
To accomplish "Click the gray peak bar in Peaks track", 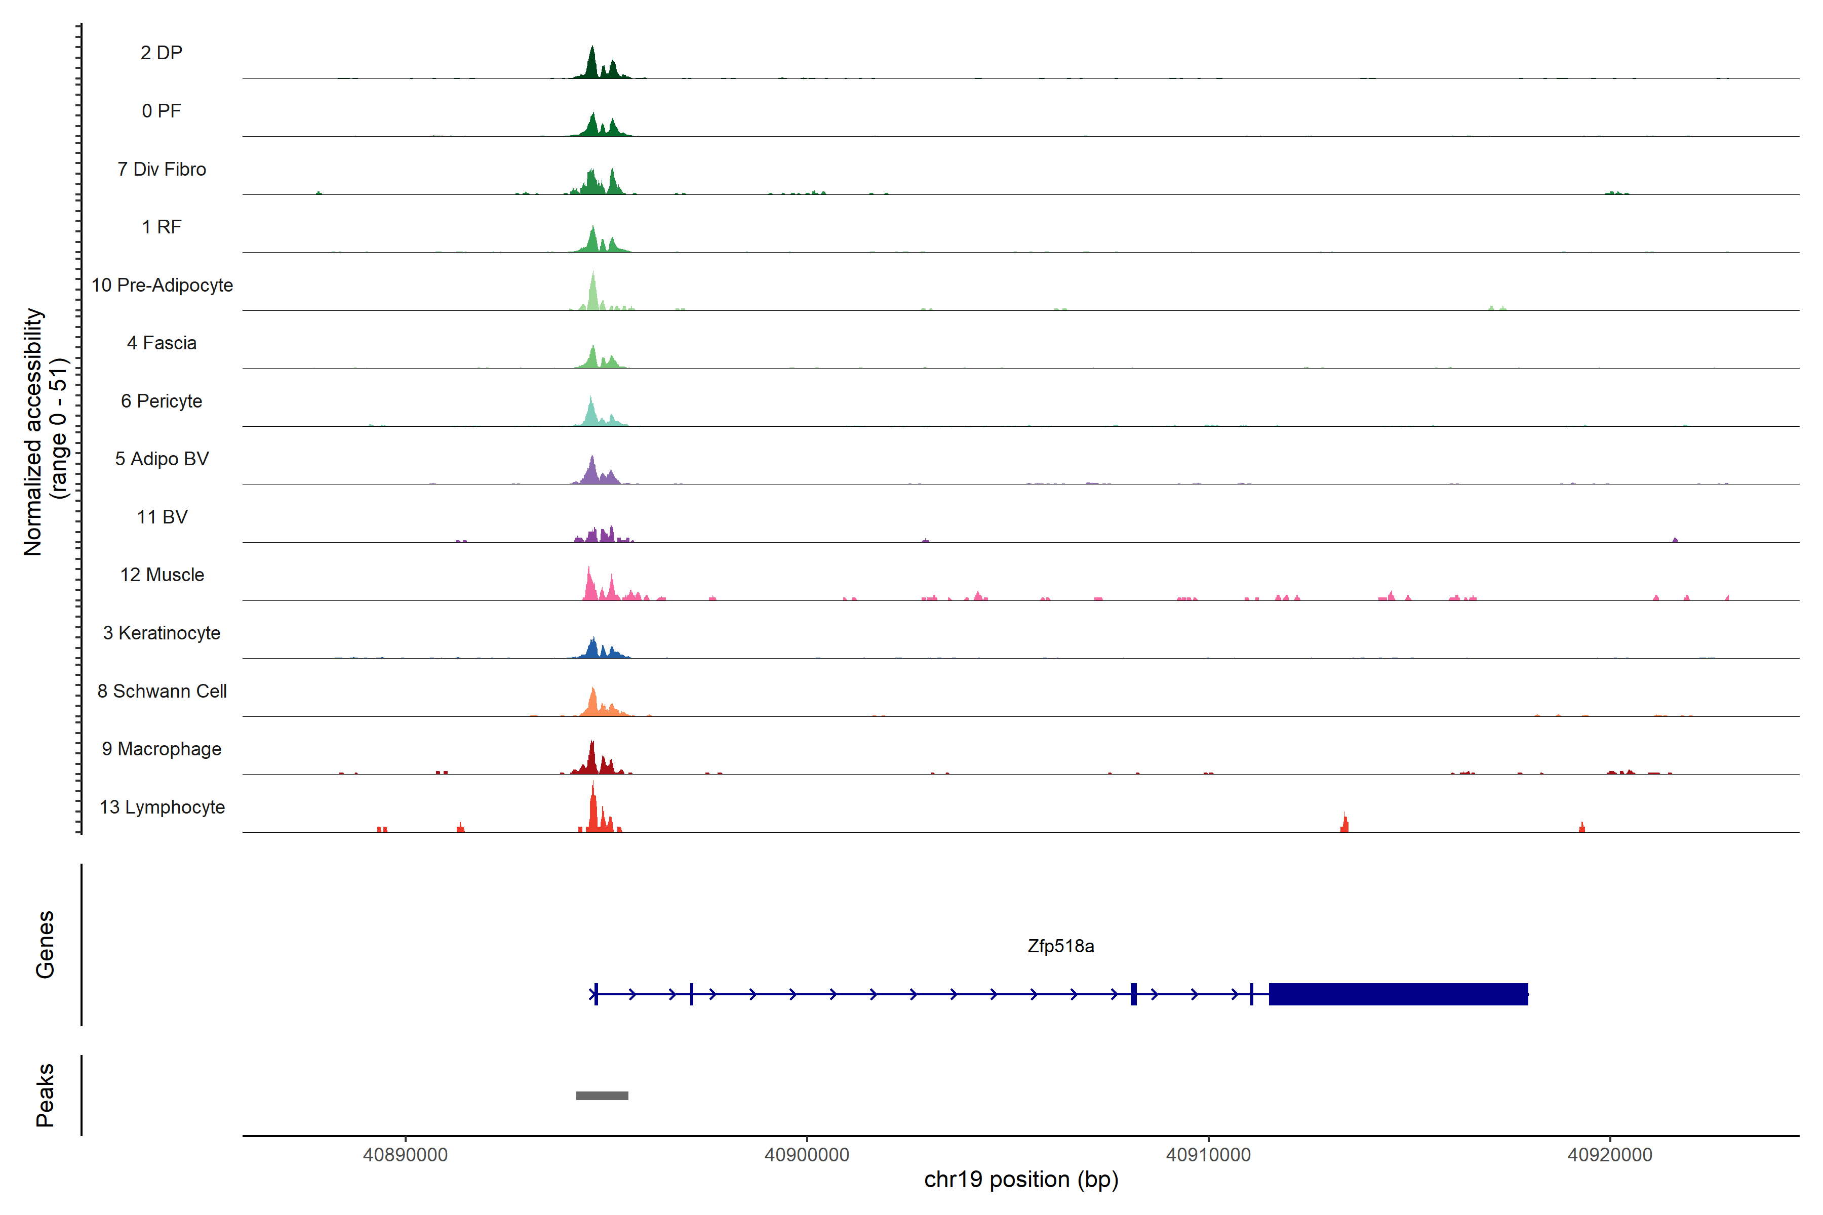I will coord(602,1096).
